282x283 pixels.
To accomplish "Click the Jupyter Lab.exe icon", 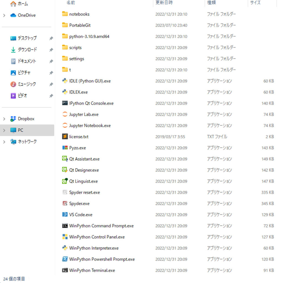I will pyautogui.click(x=65, y=114).
